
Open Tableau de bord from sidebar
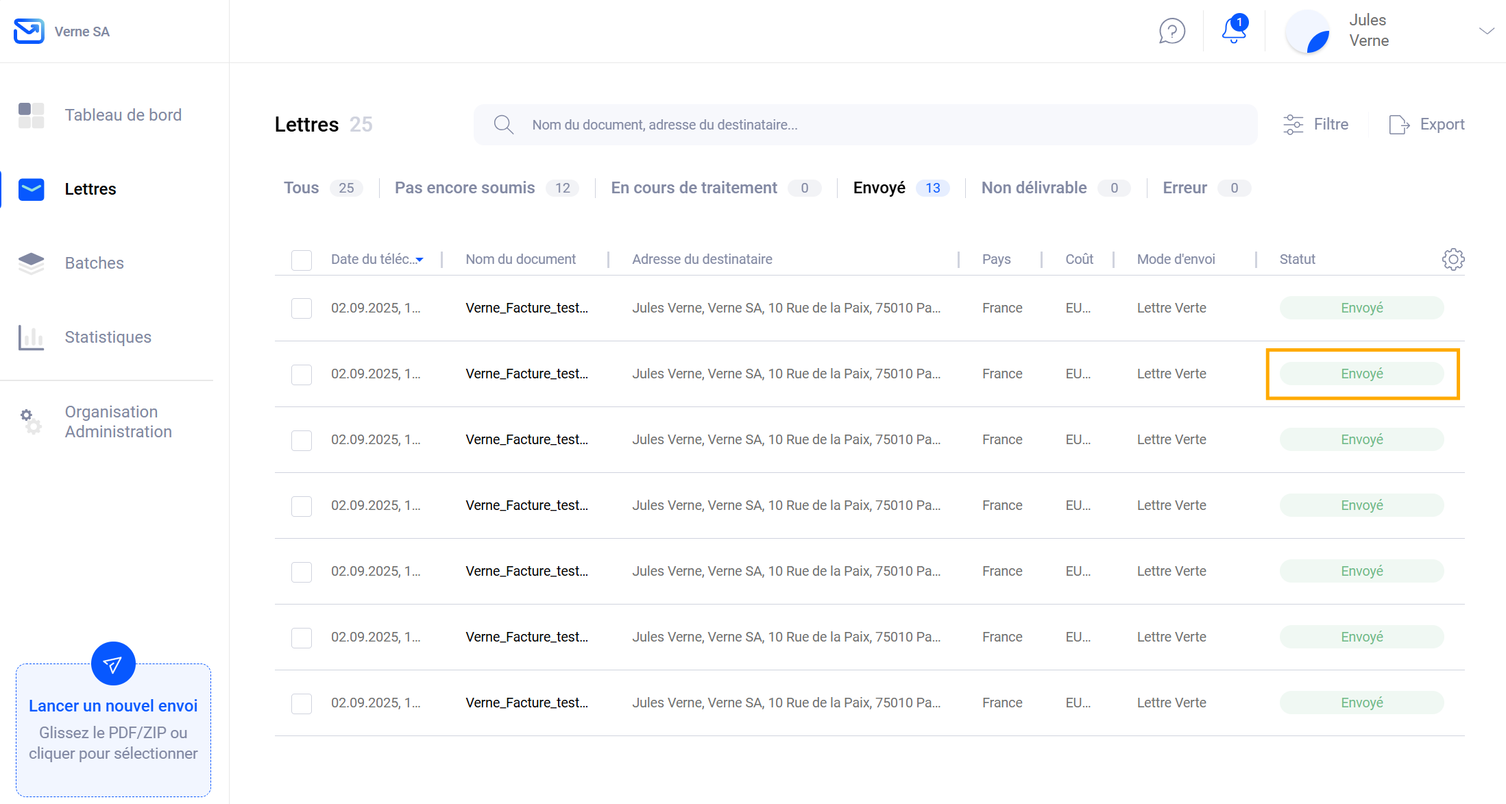click(x=123, y=115)
